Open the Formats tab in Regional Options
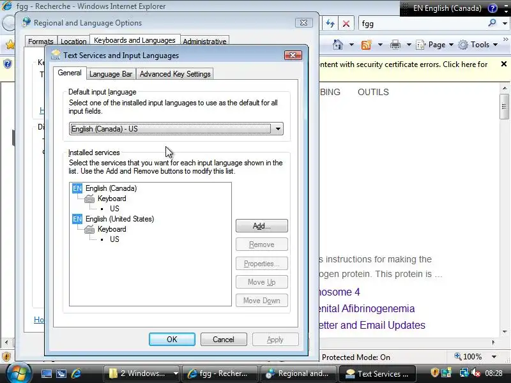The height and width of the screenshot is (383, 511). click(x=41, y=41)
